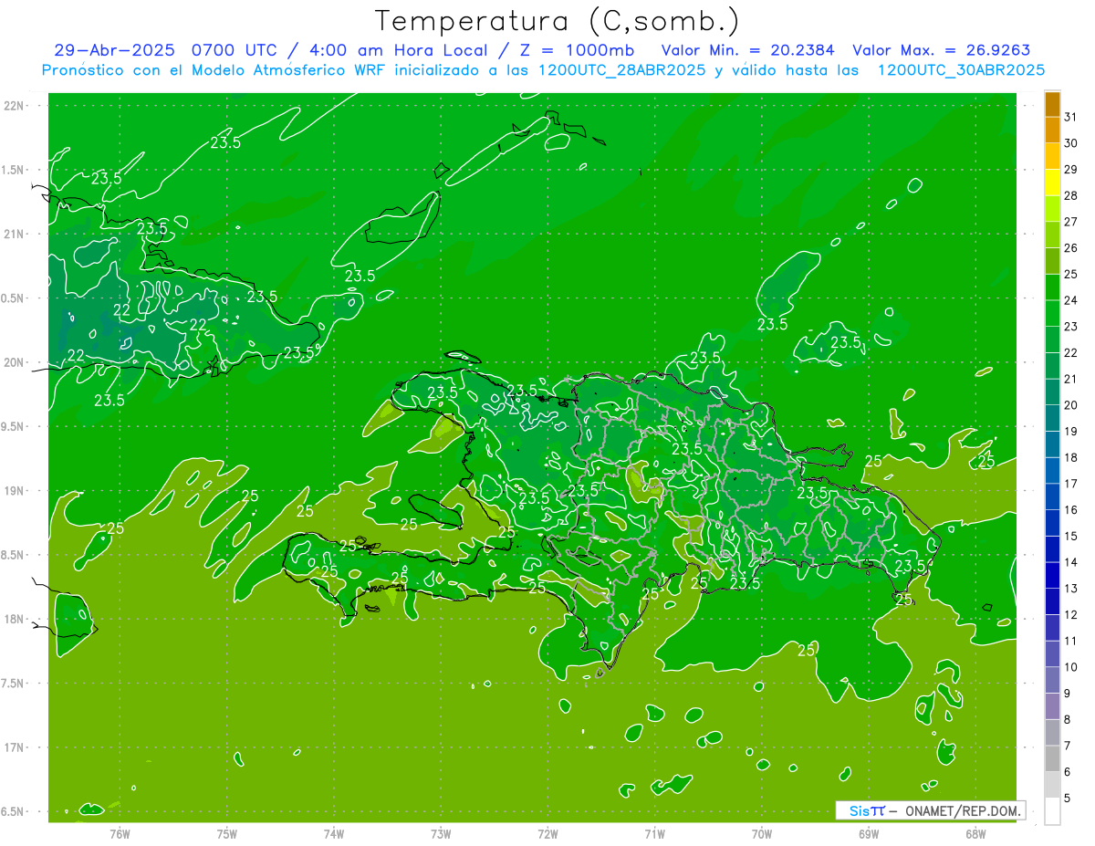Screen dimensions: 1095x846
Task: Click the "69W" longitude axis label
Action: (x=869, y=833)
